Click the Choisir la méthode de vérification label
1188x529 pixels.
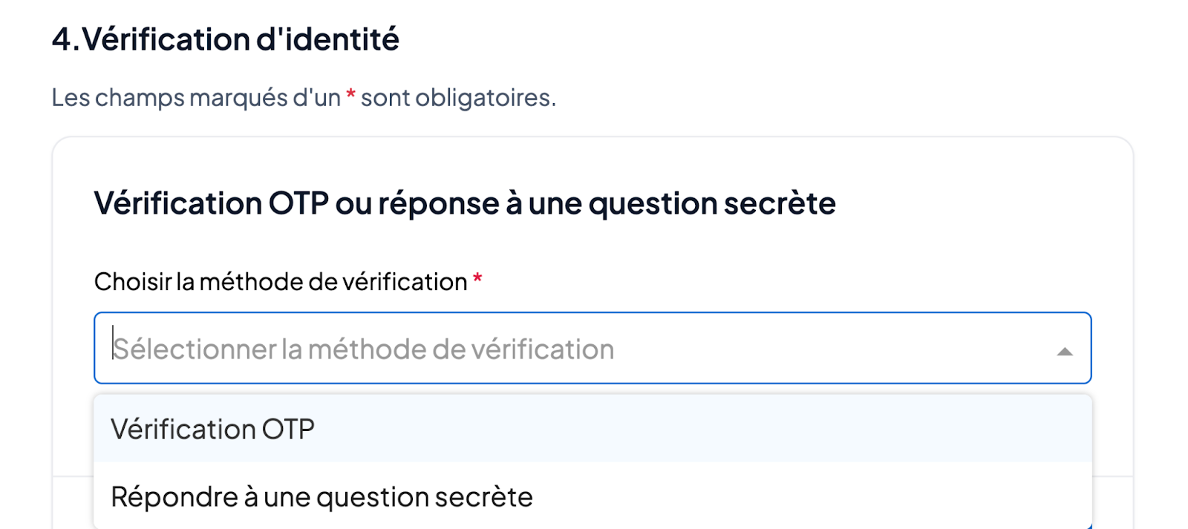point(281,282)
